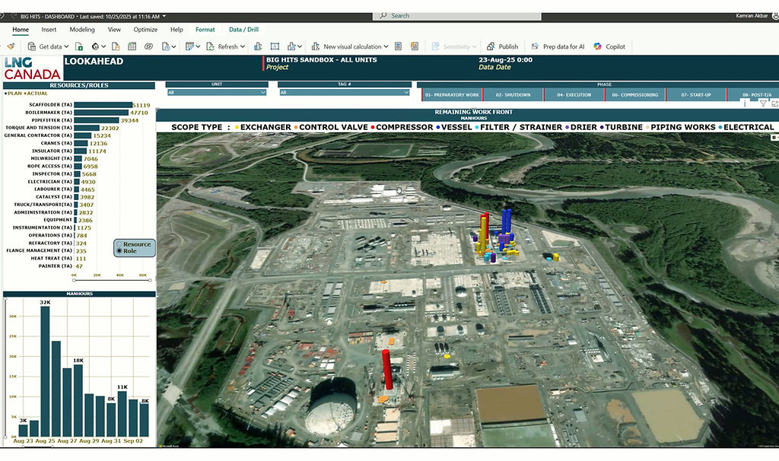Viewport: 779px width, 461px height.
Task: Expand the New visual calculation dropdown arrow
Action: click(386, 46)
